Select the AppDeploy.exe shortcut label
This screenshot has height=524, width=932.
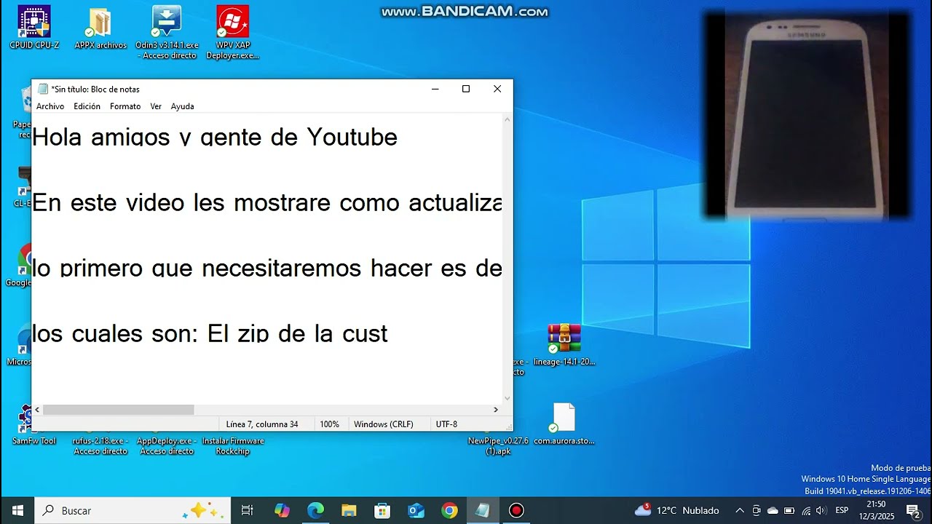point(167,445)
